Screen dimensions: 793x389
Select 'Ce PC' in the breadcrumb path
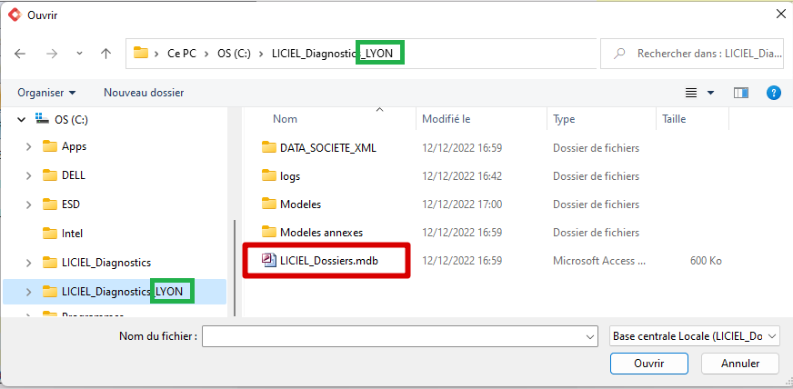point(182,54)
